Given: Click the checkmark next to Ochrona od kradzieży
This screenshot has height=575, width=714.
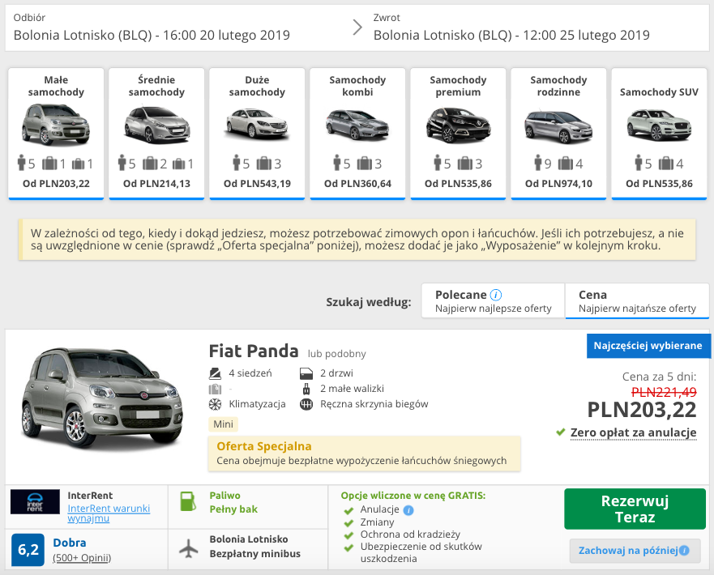Looking at the screenshot, I should pos(348,535).
